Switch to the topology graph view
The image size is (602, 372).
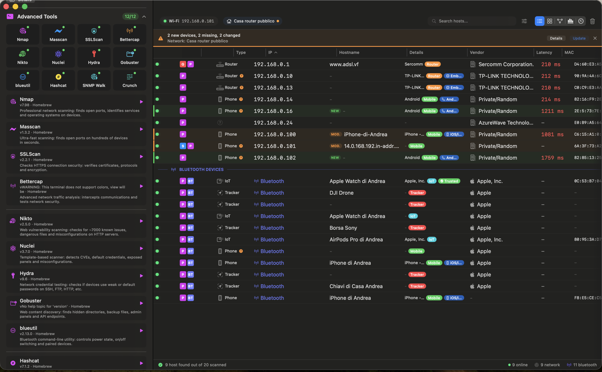560,21
